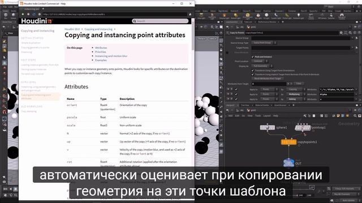
Task: Select sphere1 node in network
Action: [268, 127]
